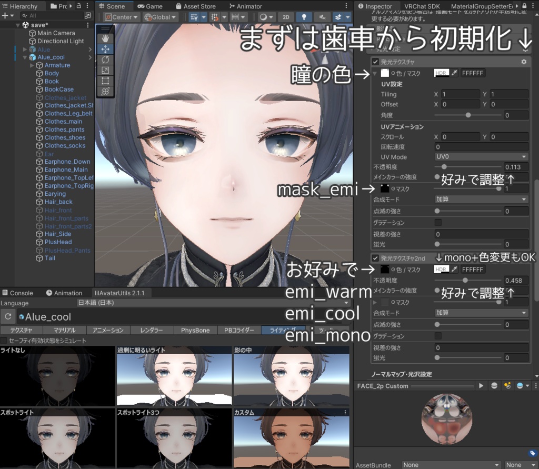Select the Rect transform tool
The height and width of the screenshot is (469, 539).
pyautogui.click(x=105, y=79)
